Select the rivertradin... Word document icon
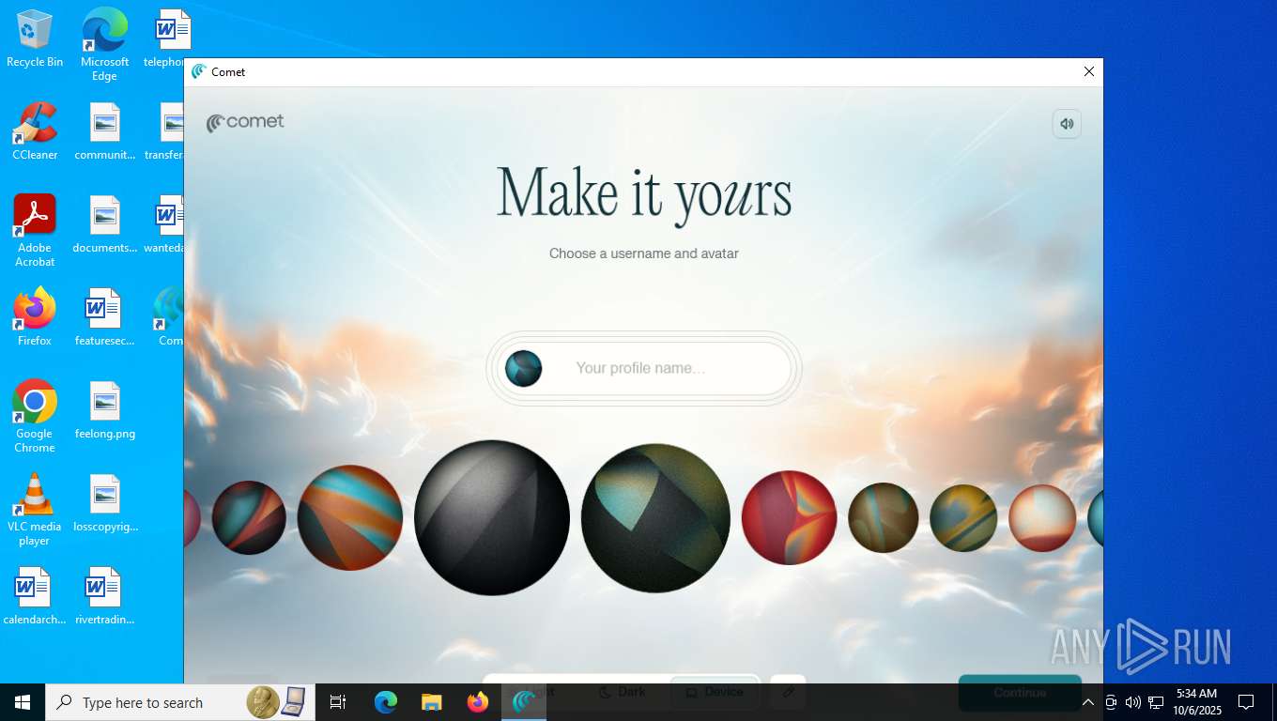This screenshot has height=721, width=1277. coord(105,596)
